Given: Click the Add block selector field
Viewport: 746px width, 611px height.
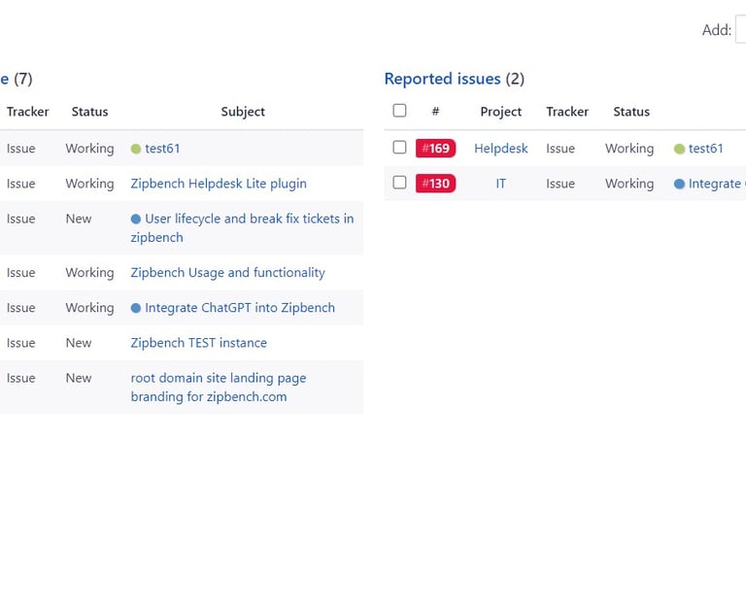Looking at the screenshot, I should tap(741, 29).
